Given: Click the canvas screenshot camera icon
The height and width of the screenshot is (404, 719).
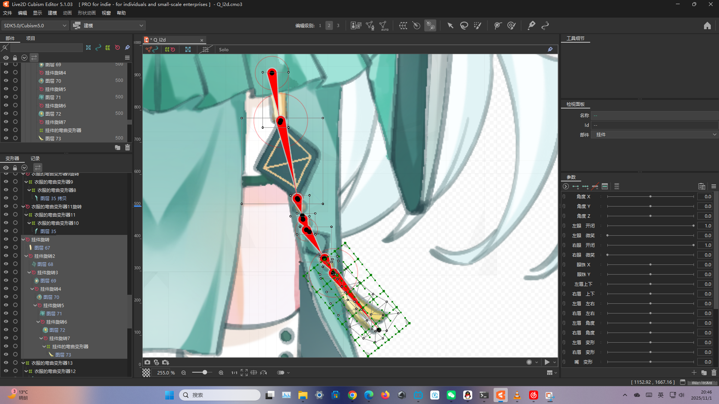Looking at the screenshot, I should [x=148, y=362].
